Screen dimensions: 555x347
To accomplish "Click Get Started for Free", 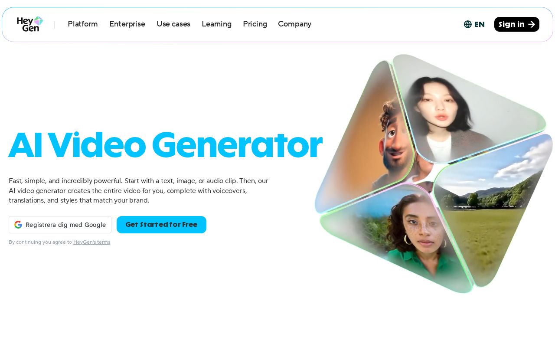I will [161, 225].
